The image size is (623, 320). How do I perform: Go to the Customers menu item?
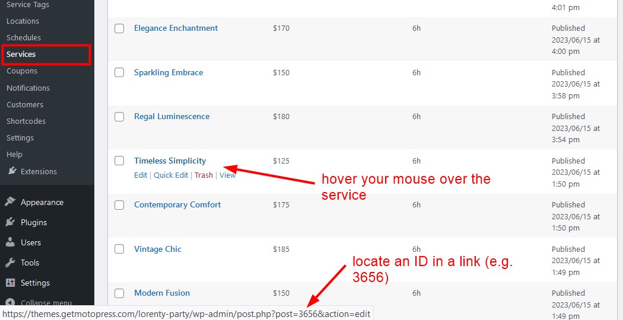25,104
